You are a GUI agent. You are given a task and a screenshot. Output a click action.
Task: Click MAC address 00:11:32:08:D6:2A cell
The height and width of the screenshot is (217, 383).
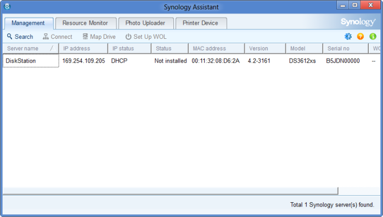(x=216, y=61)
